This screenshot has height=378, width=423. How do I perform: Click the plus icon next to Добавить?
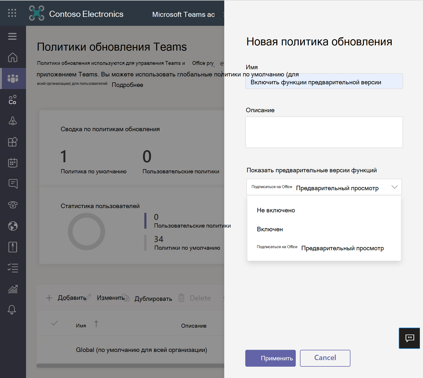(49, 298)
